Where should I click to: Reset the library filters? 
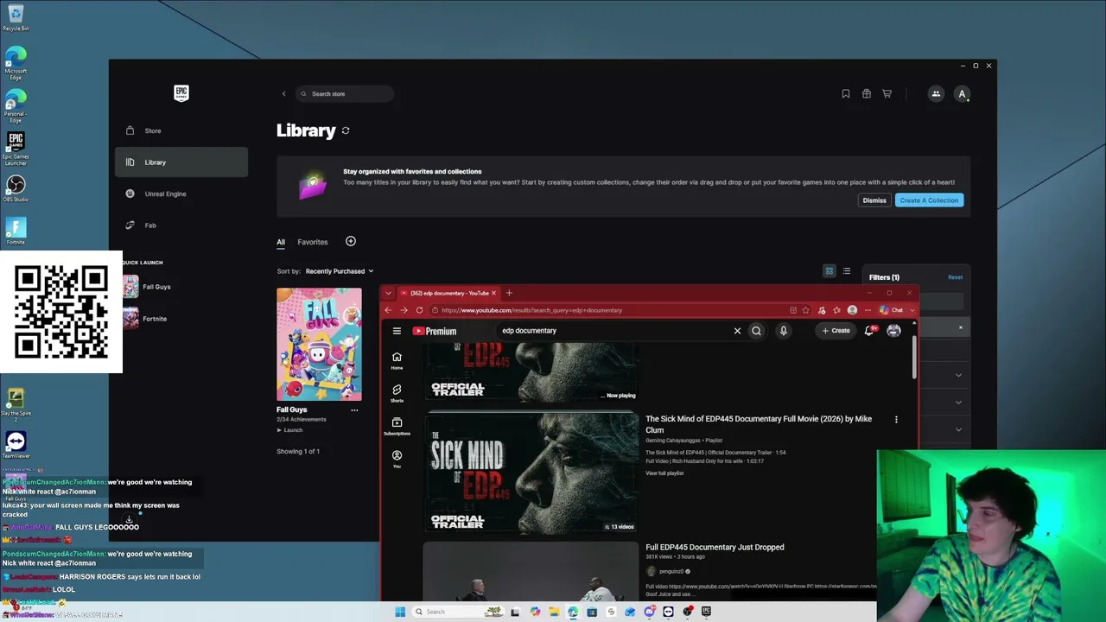955,277
